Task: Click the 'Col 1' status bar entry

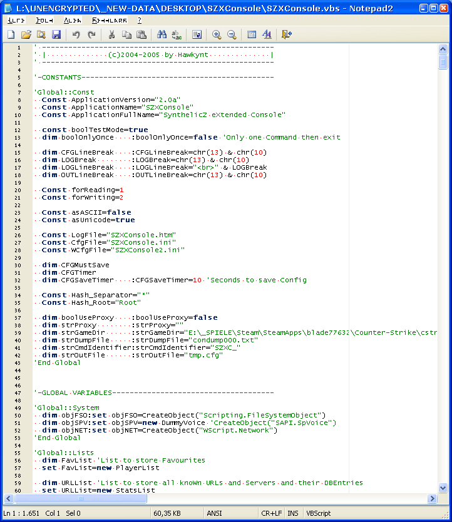Action: (53, 513)
